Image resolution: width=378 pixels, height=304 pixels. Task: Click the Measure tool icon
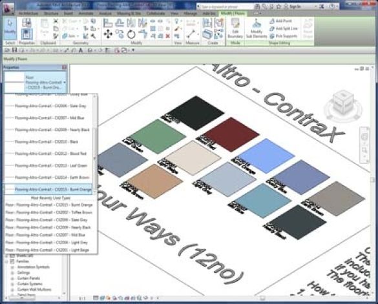191,34
